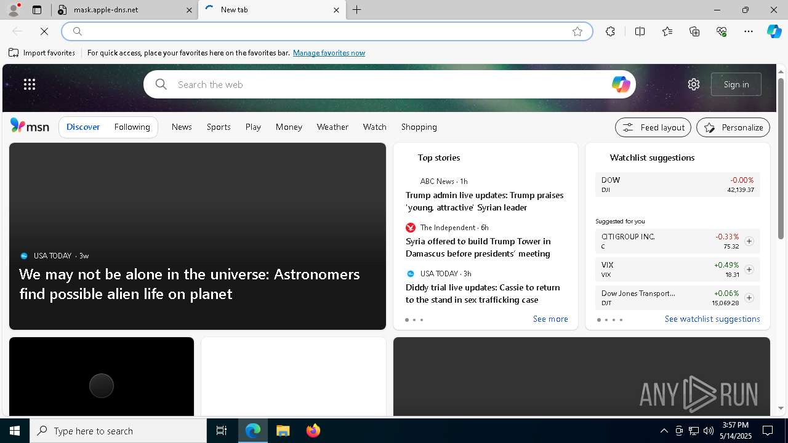Image resolution: width=788 pixels, height=443 pixels.
Task: Open the MSN apps grid launcher
Action: [30, 84]
